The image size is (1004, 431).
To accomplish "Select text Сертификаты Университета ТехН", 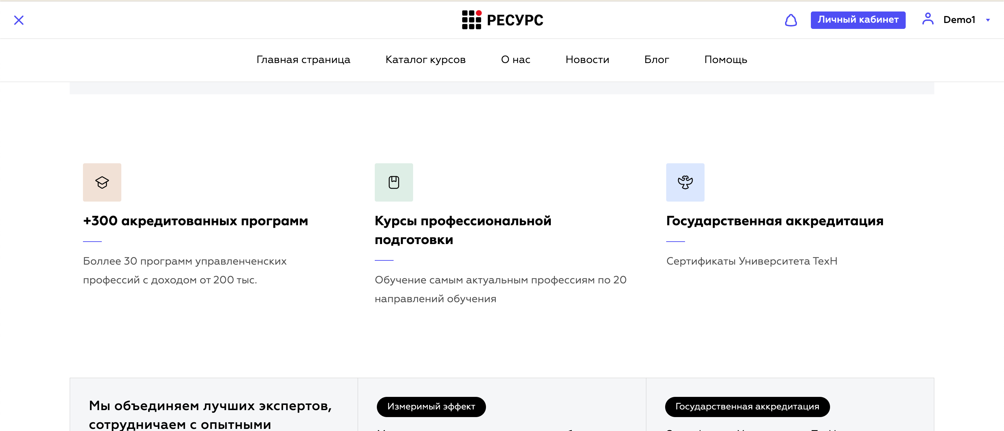I will click(752, 261).
